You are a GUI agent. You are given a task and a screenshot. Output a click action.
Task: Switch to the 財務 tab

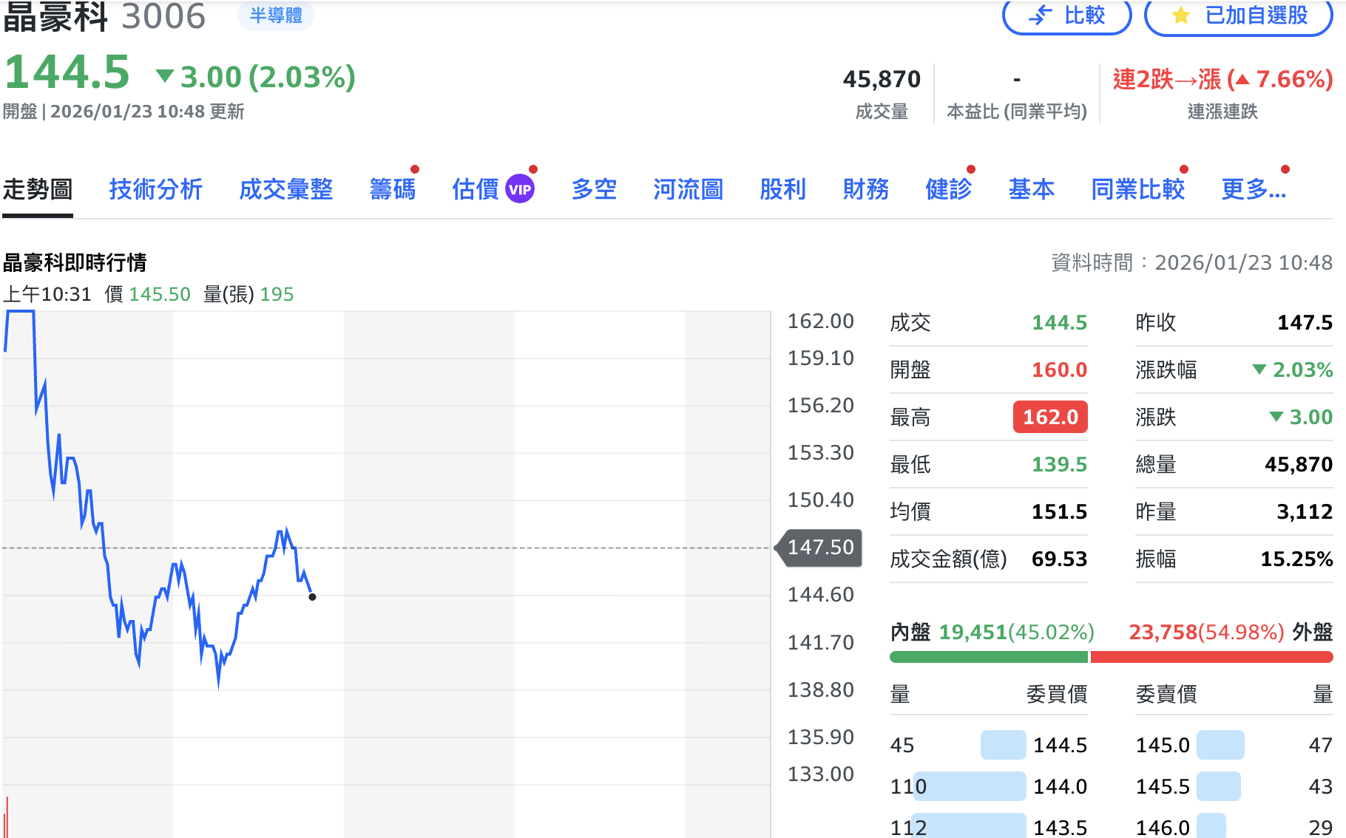tap(866, 189)
